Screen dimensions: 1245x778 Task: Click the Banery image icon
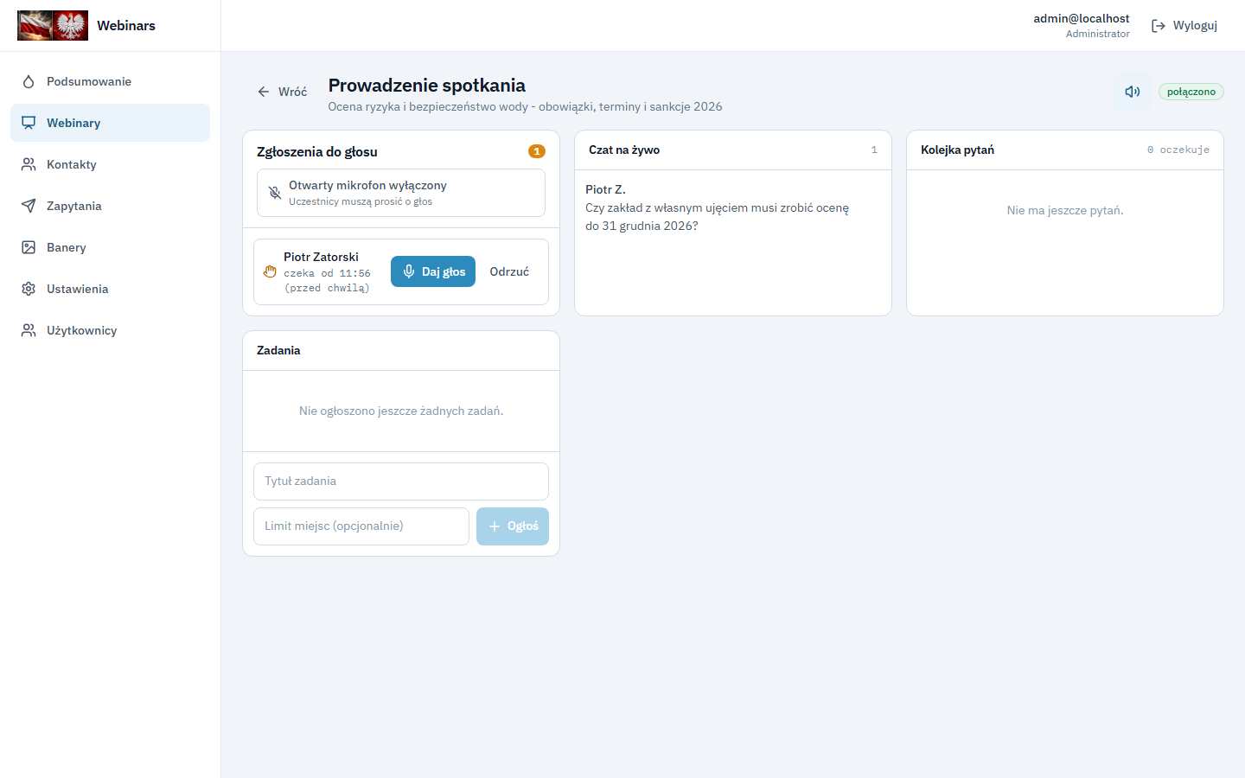coord(29,247)
